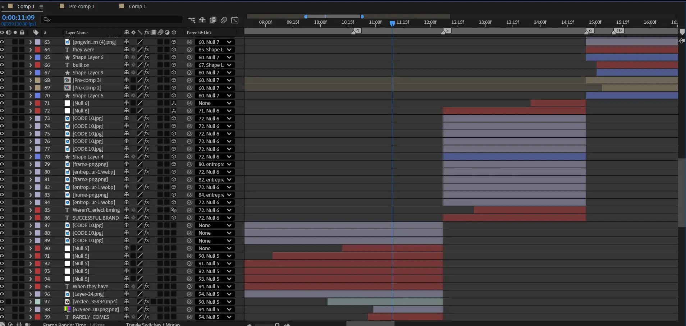Open the parent dropdown for layer 87

click(215, 225)
